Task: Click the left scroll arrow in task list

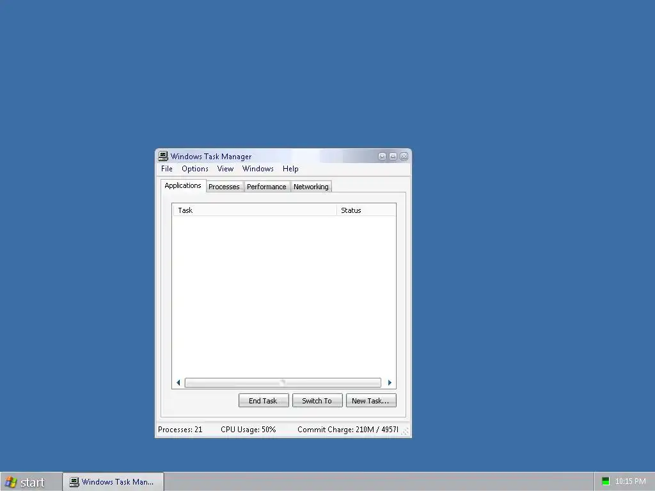Action: tap(178, 382)
